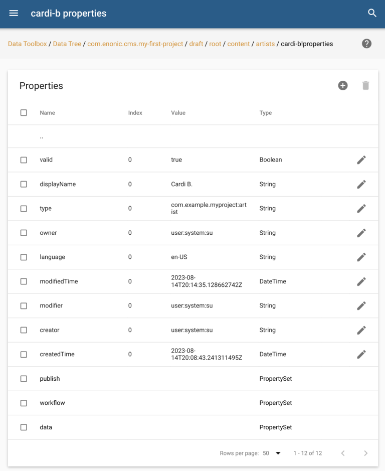
Task: Open the data PropertySet row
Action: point(46,427)
